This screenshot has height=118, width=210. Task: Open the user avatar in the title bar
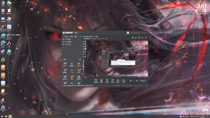click(x=128, y=33)
